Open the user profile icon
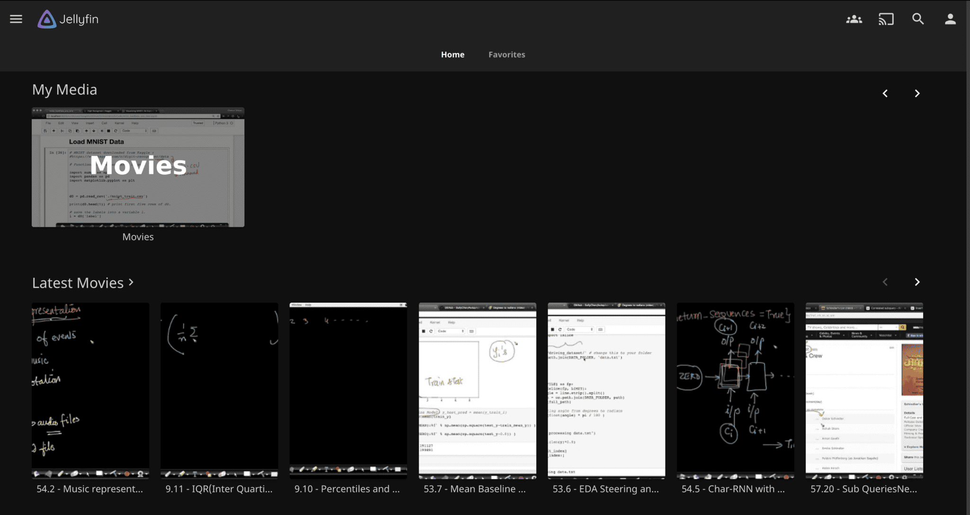Image resolution: width=970 pixels, height=515 pixels. tap(950, 19)
